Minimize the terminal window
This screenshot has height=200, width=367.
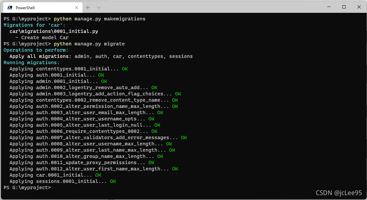329,7
